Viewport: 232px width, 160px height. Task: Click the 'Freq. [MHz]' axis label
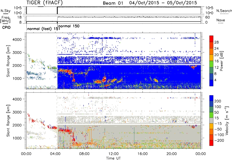(5, 19)
